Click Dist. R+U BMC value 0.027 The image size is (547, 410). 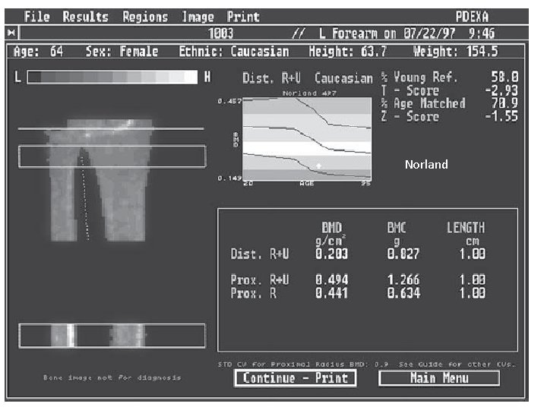403,254
